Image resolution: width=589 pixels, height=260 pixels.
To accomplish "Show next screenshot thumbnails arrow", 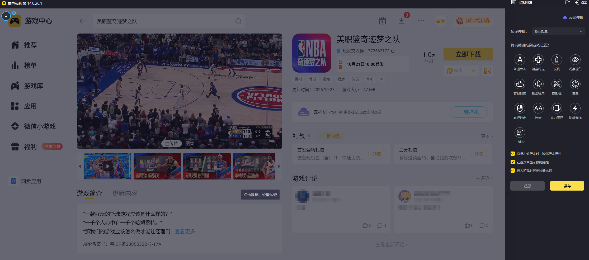I will tap(279, 166).
